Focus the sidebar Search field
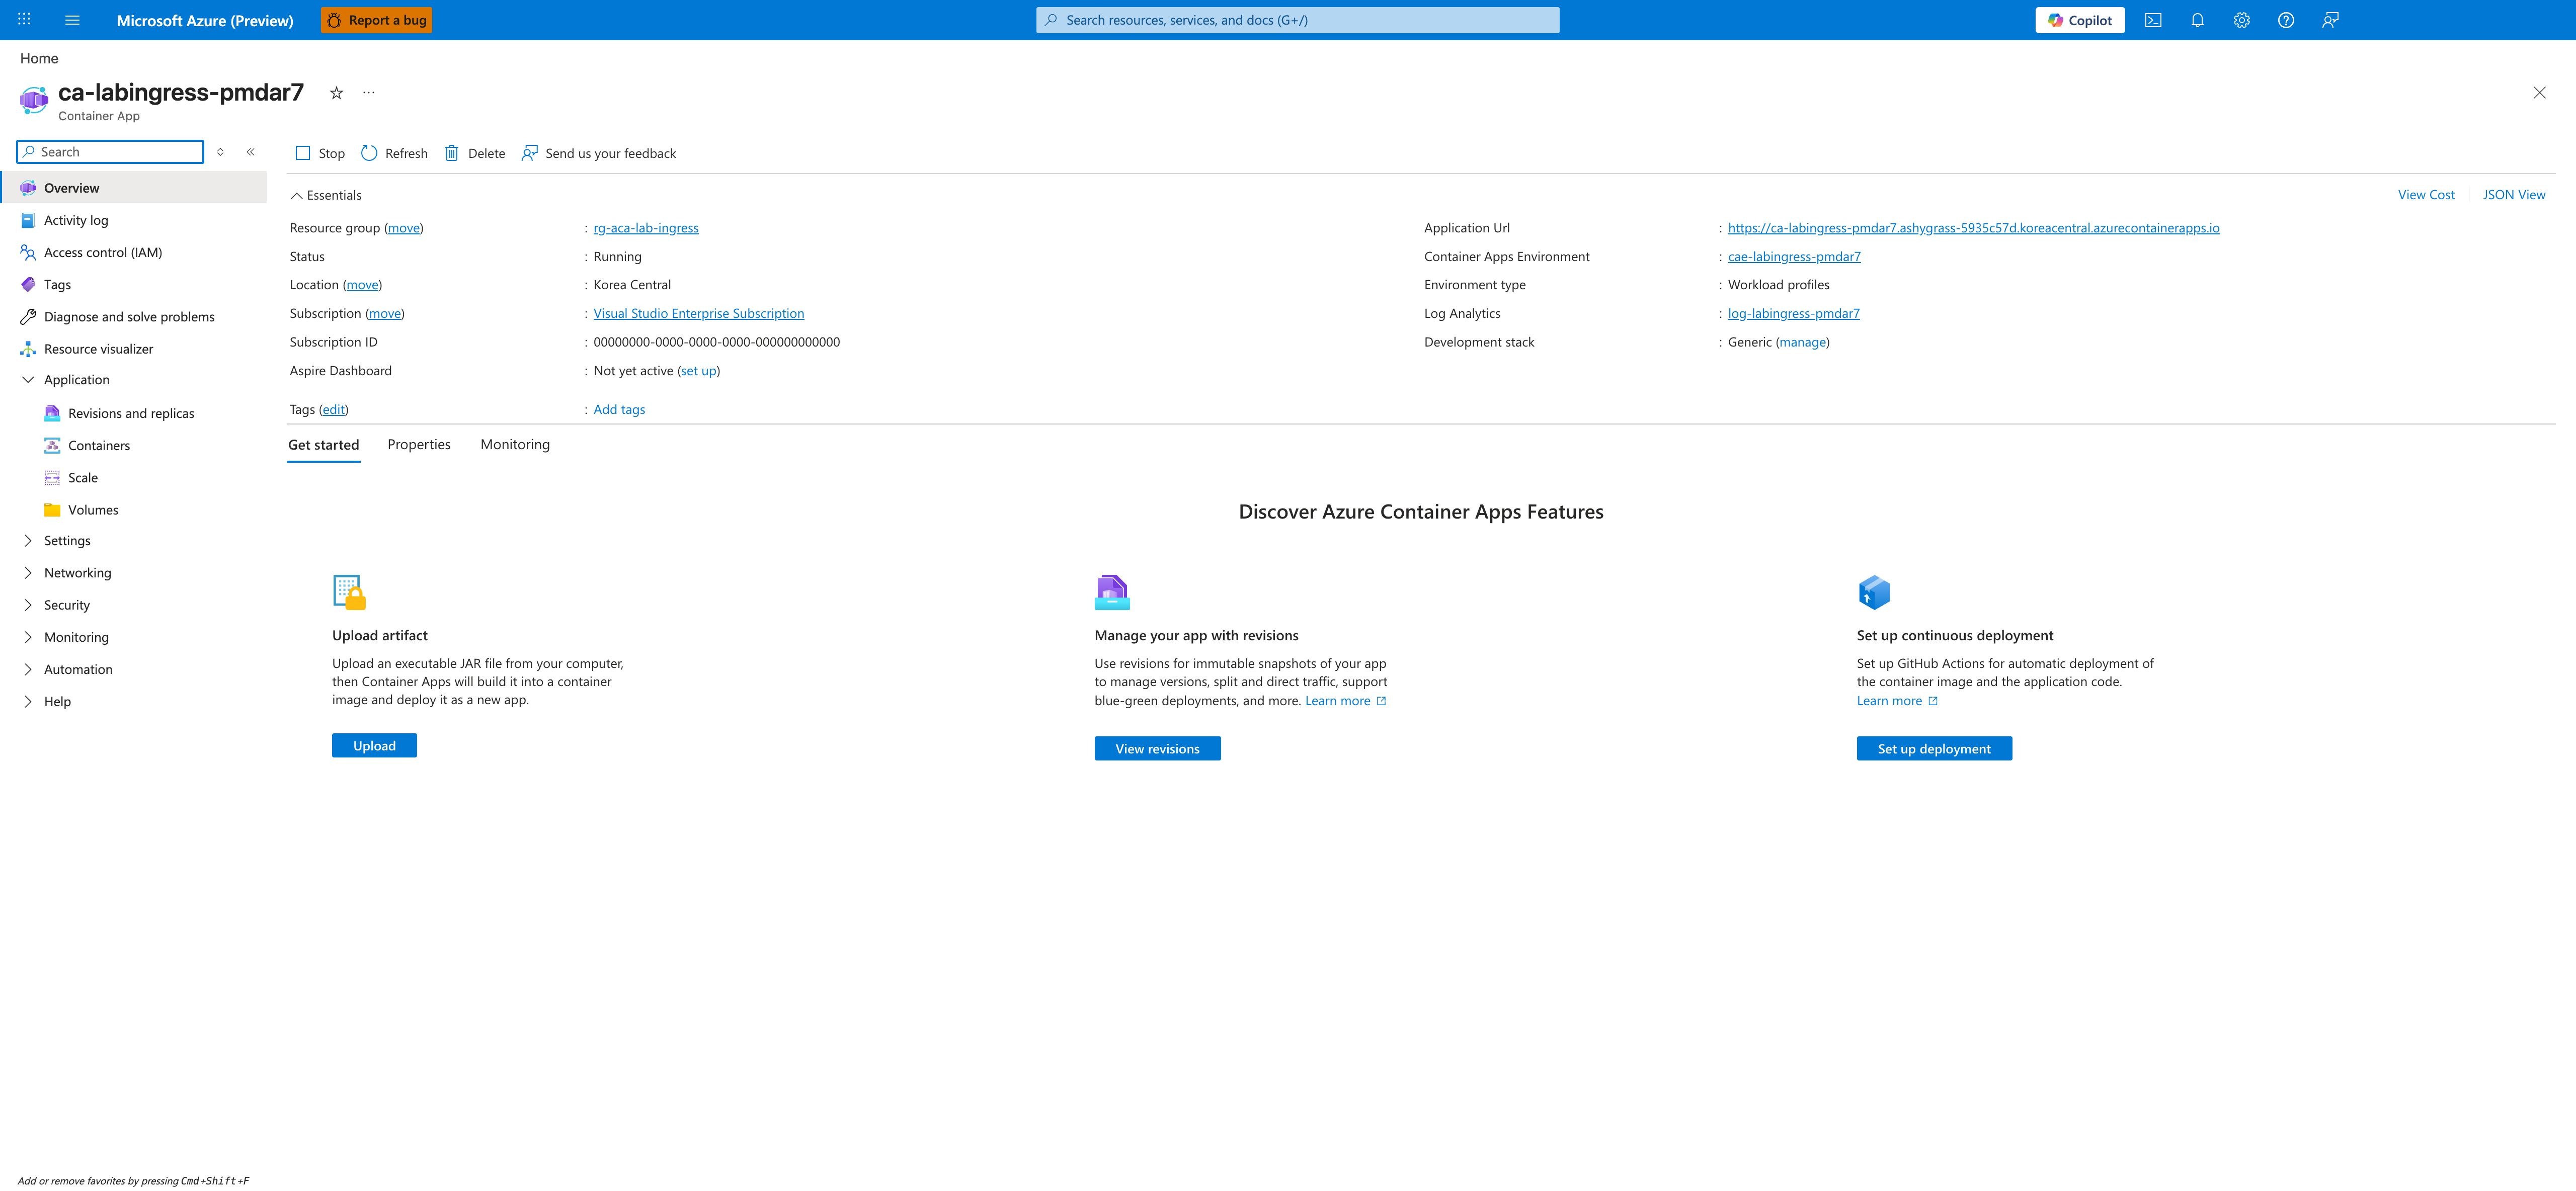2576x1191 pixels. [110, 152]
